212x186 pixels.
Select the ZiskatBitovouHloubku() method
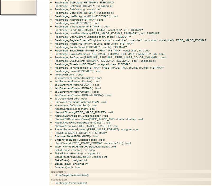click(77, 154)
